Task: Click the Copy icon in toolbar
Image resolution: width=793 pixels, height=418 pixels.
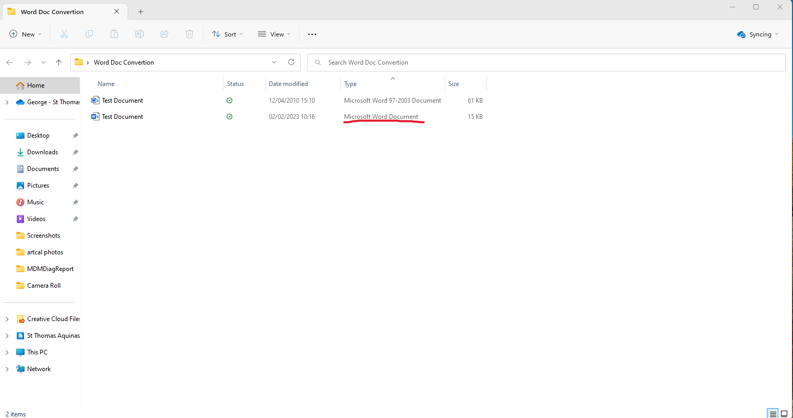Action: coord(89,34)
